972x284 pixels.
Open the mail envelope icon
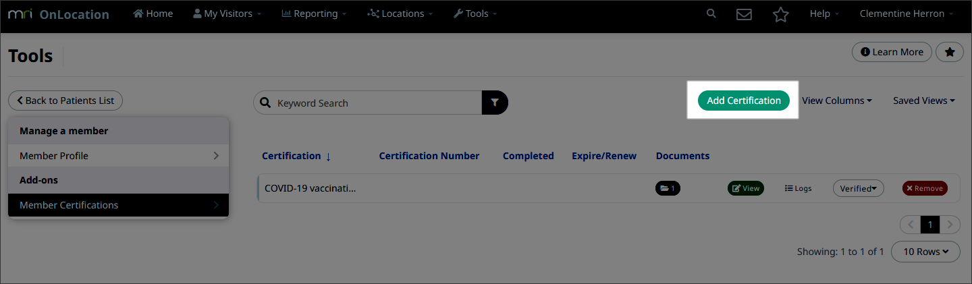[x=744, y=14]
